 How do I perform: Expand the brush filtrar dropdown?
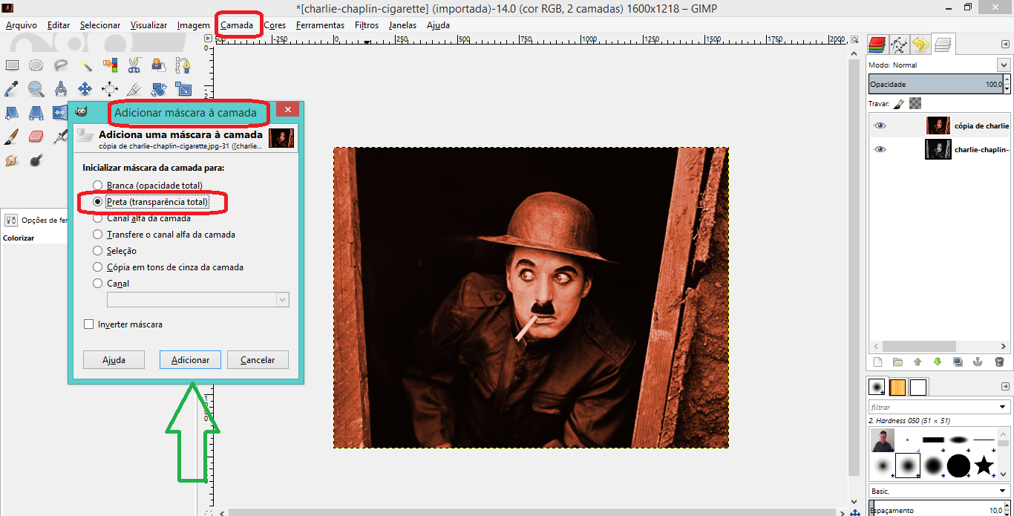pyautogui.click(x=1004, y=407)
